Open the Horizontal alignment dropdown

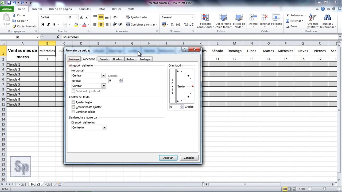(104, 75)
